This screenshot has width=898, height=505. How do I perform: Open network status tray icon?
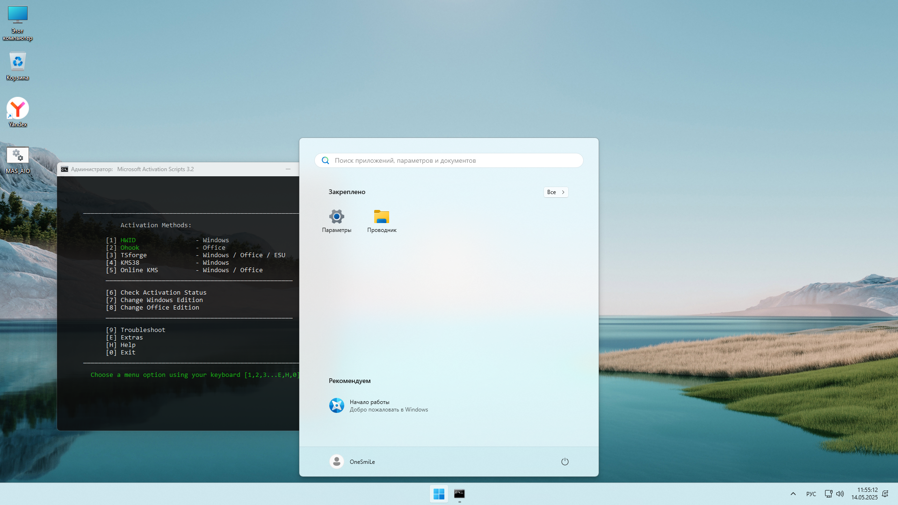(x=828, y=494)
